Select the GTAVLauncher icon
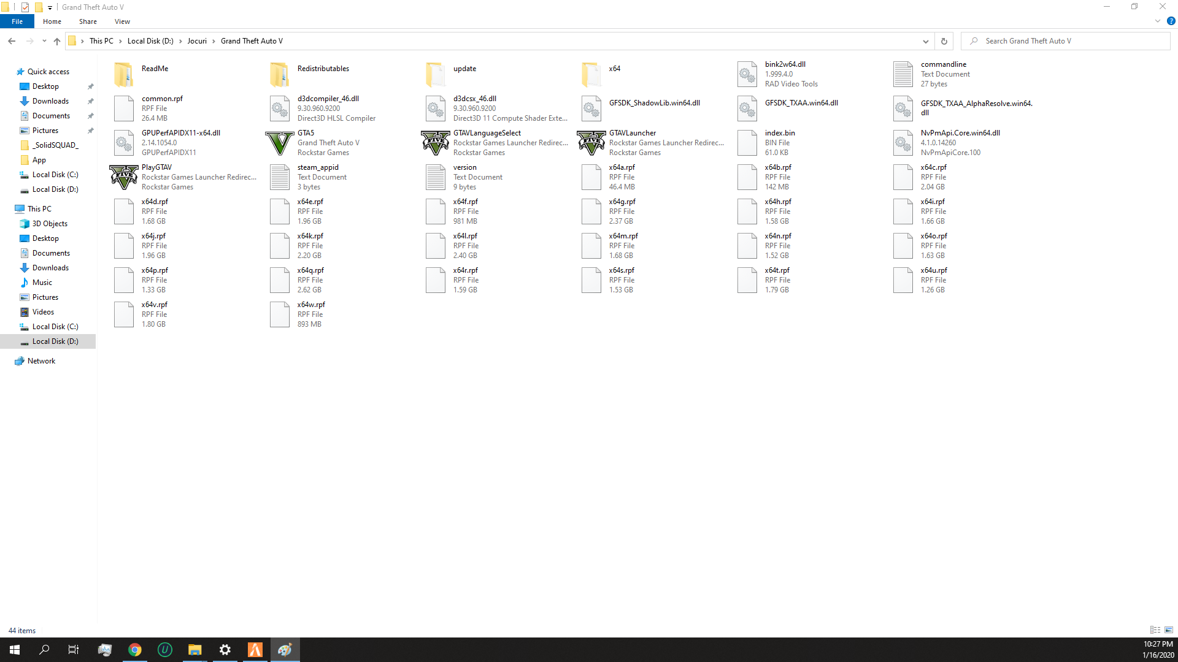Image resolution: width=1178 pixels, height=662 pixels. pyautogui.click(x=591, y=143)
